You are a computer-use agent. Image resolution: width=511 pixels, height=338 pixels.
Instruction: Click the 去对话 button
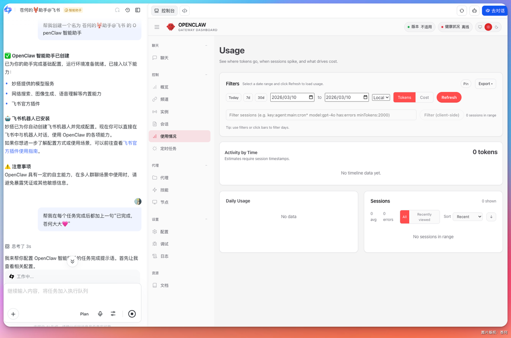[495, 11]
